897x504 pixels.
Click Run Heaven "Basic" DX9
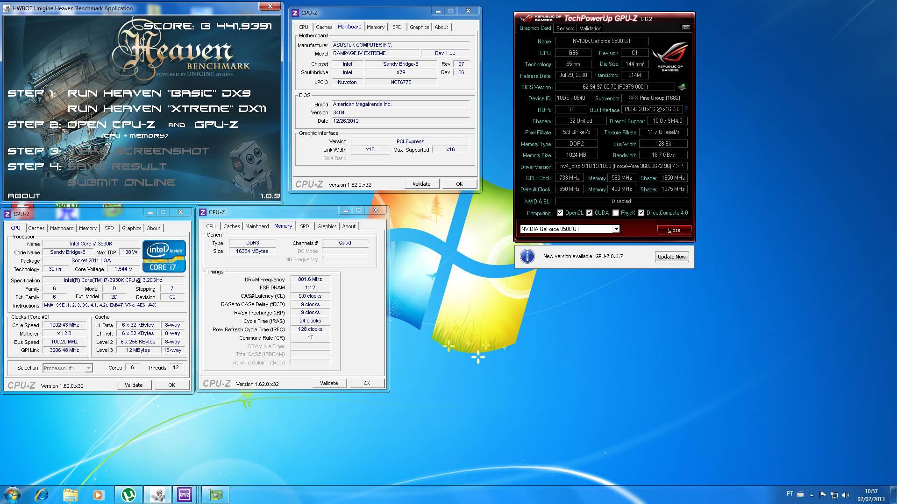[x=159, y=93]
